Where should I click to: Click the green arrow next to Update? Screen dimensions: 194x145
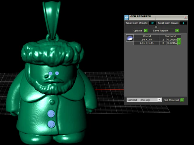[146, 31]
